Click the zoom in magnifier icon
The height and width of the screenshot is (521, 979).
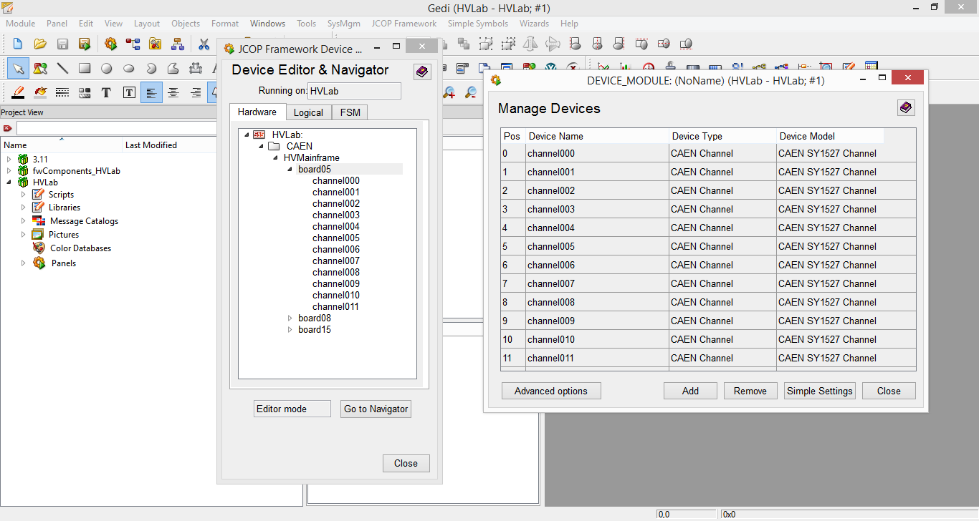[449, 92]
